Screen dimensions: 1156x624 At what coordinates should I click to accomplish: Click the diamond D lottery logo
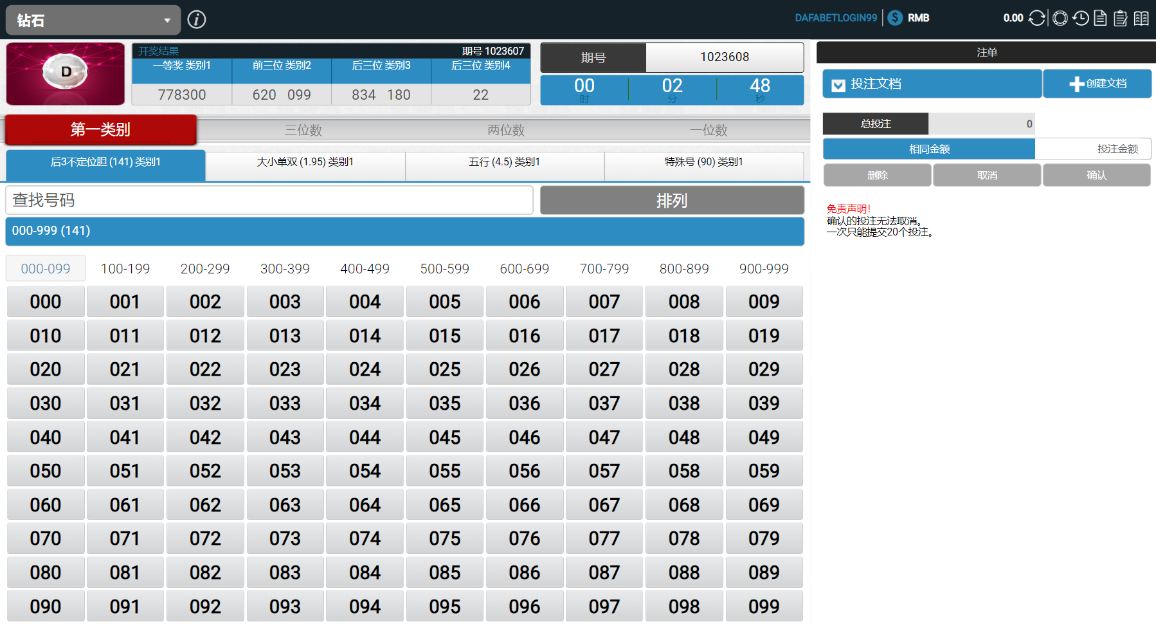point(65,73)
